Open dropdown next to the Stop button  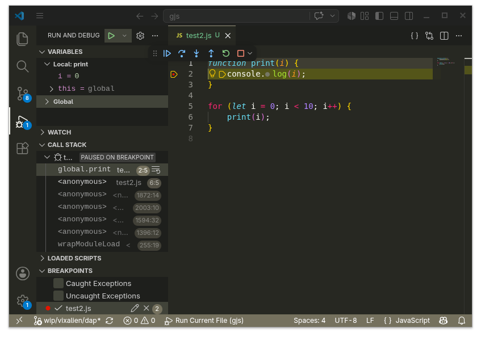pos(250,53)
